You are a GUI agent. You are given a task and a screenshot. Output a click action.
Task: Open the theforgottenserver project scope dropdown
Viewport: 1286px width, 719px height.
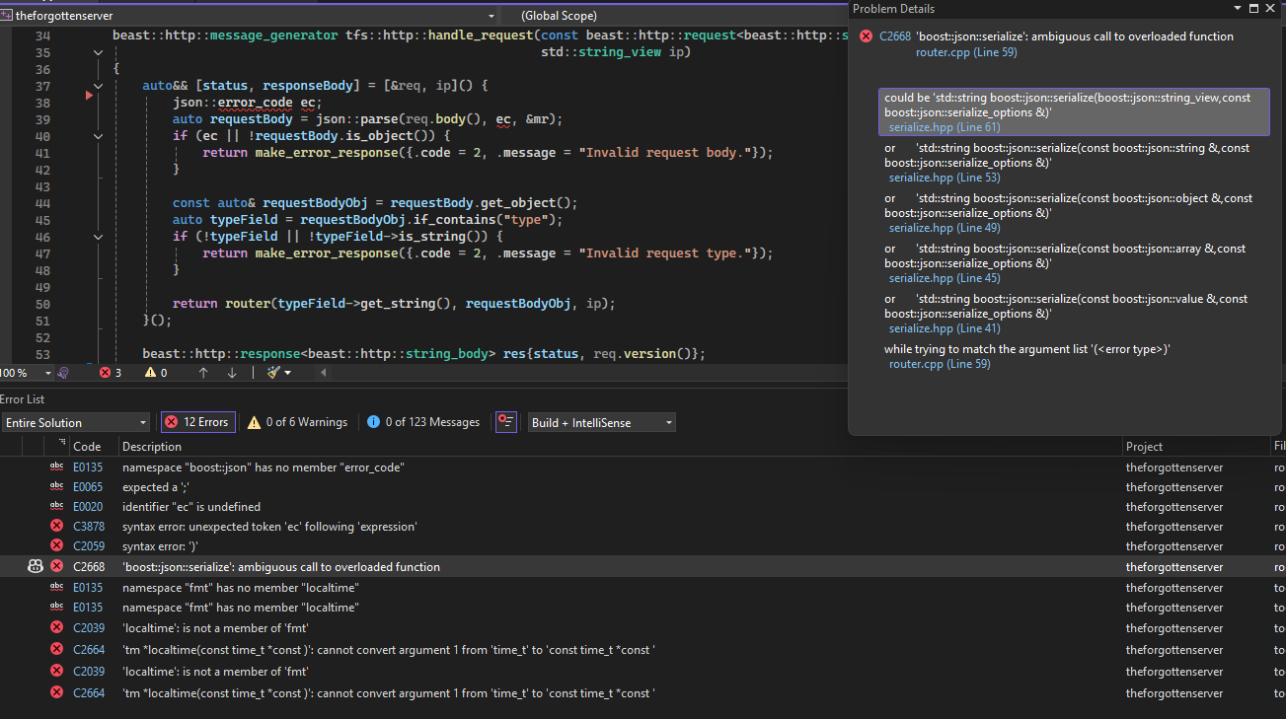tap(249, 16)
